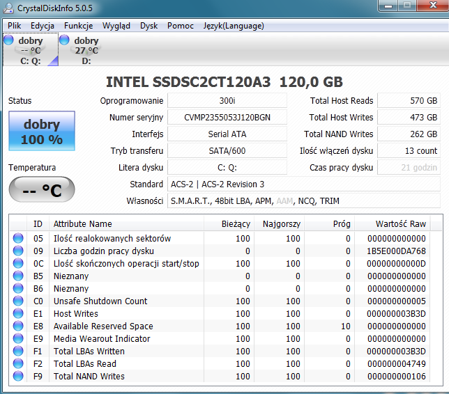Click the status orb for Total NAND Writes F9
Screen dimensions: 449x394
(18, 377)
